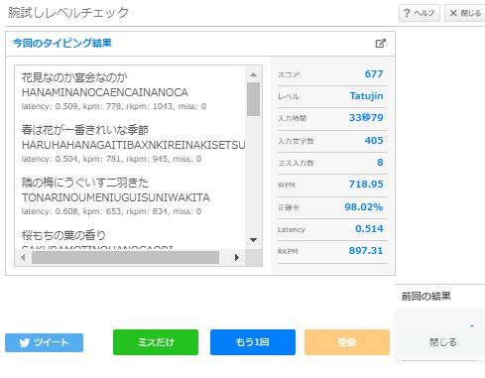Screen dimensions: 485x378
Task: Click the レベル label
Action: click(289, 96)
